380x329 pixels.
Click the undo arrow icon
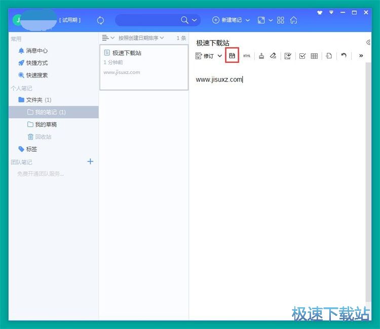point(344,56)
